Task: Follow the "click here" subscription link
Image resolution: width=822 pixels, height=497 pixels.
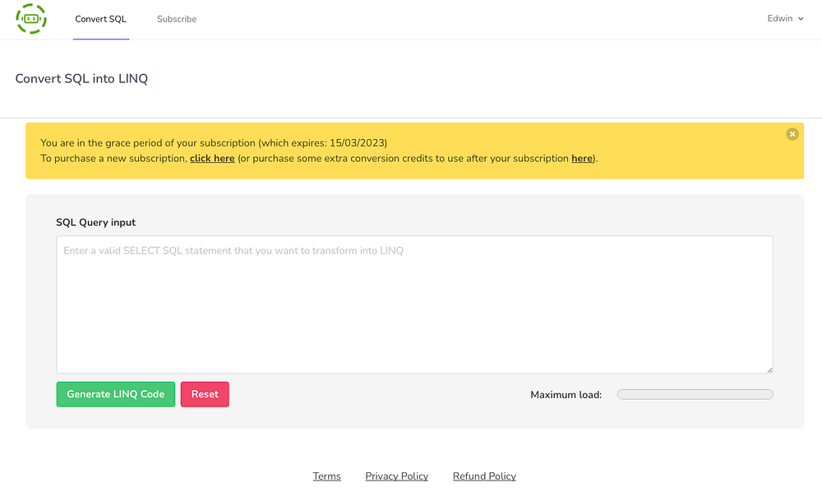Action: [212, 158]
